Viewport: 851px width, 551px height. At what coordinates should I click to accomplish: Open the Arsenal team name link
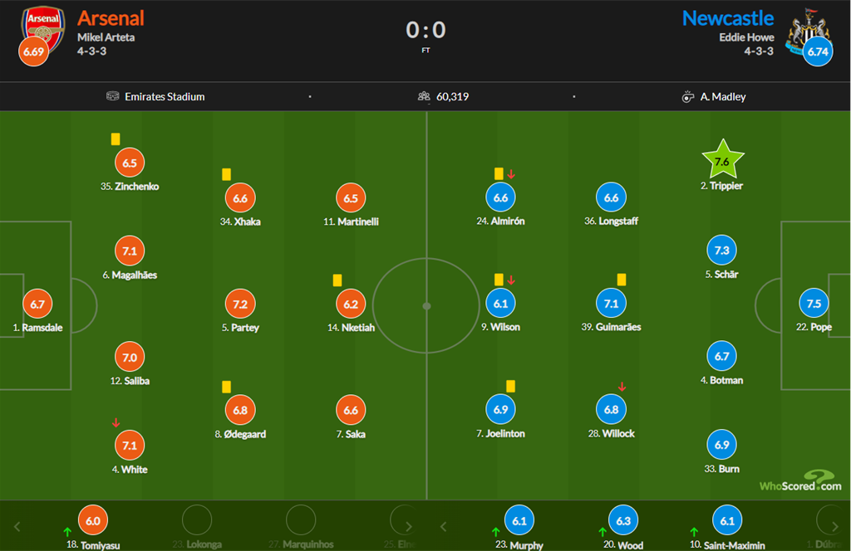point(111,18)
